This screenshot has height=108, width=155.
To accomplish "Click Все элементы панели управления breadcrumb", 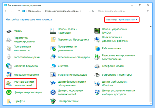I will (62, 11).
